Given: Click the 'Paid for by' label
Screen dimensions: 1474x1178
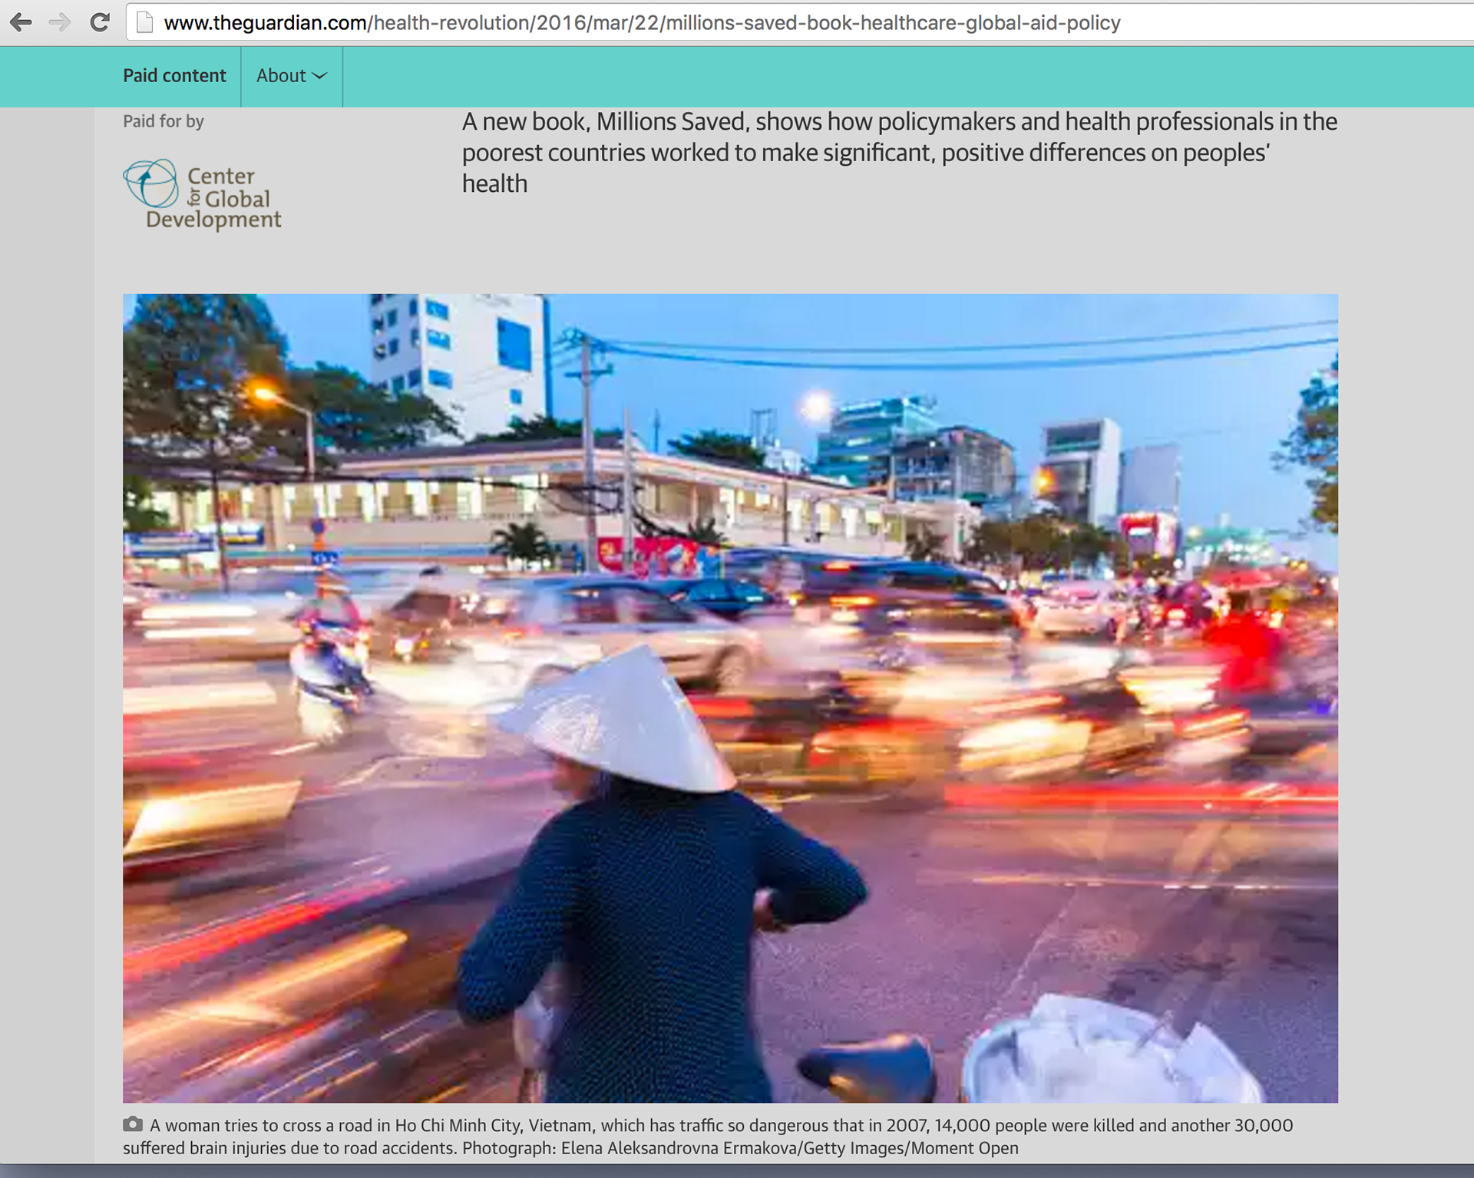Looking at the screenshot, I should (x=164, y=121).
